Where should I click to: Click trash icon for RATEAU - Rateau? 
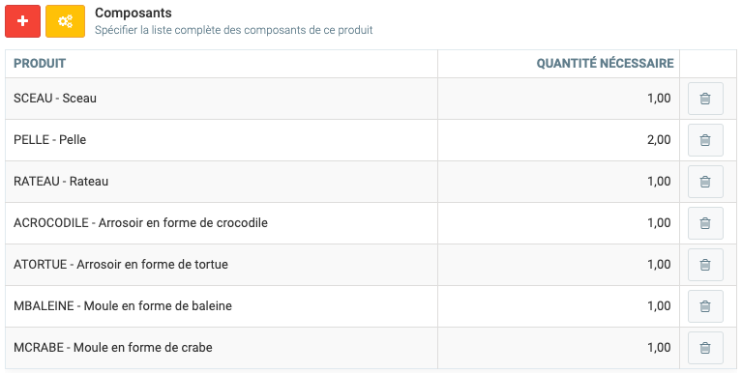coord(705,182)
